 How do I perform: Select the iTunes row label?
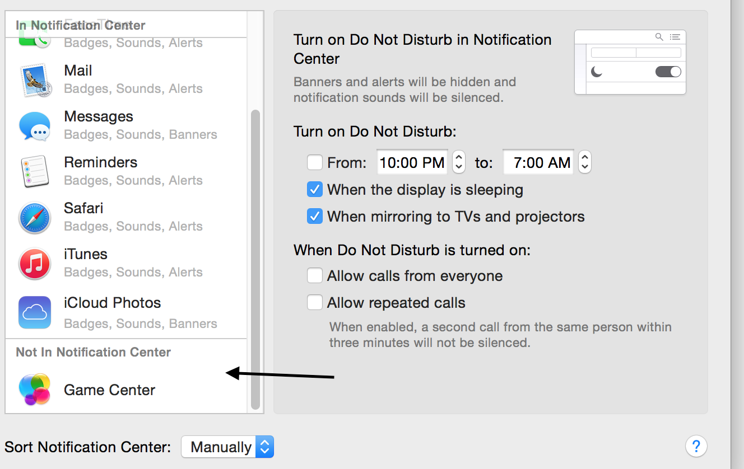[x=86, y=254]
